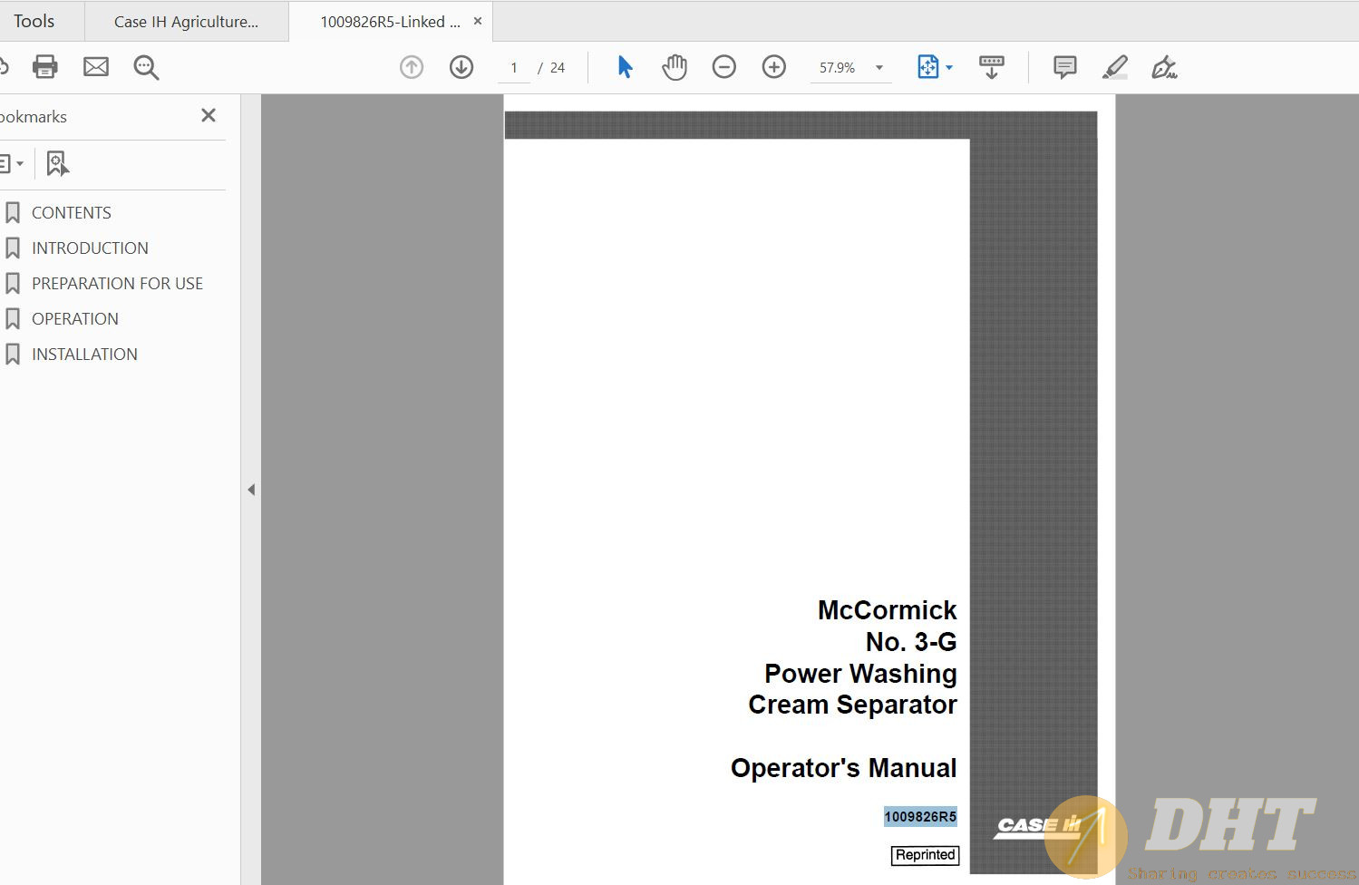Select the highlight text pen tool
The width and height of the screenshot is (1359, 885).
1115,67
